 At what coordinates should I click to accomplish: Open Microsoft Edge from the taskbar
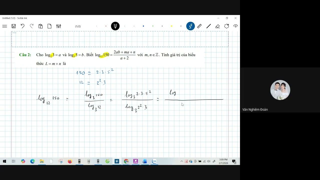click(32, 161)
